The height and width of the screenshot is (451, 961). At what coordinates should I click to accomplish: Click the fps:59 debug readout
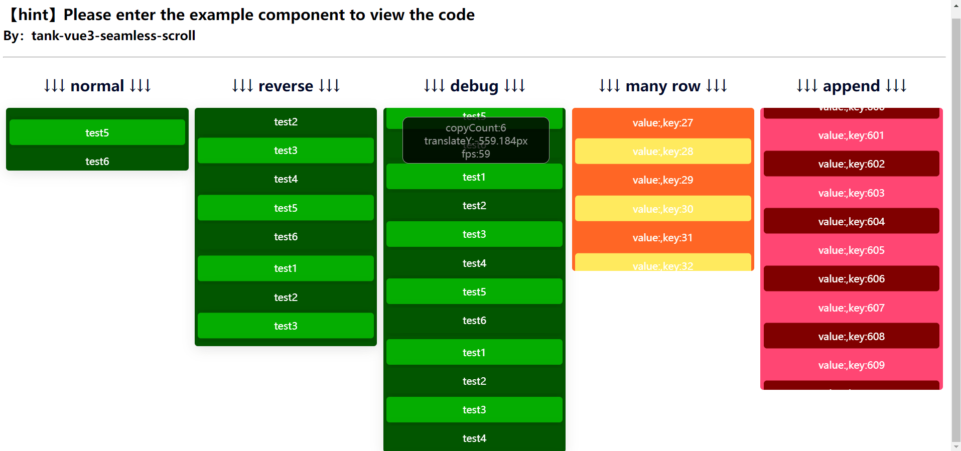pos(476,154)
